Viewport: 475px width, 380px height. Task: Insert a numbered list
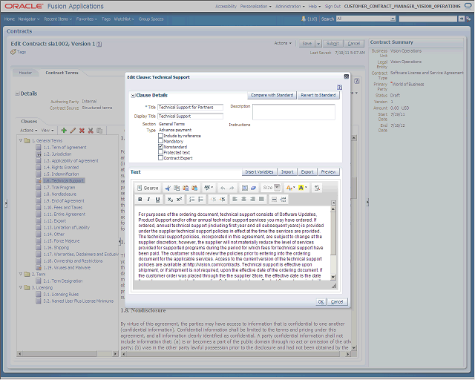191,200
